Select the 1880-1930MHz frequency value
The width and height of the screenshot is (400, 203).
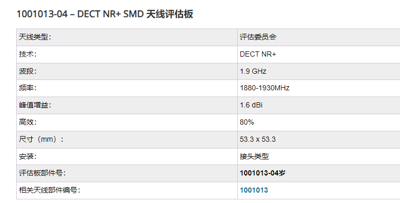265,88
